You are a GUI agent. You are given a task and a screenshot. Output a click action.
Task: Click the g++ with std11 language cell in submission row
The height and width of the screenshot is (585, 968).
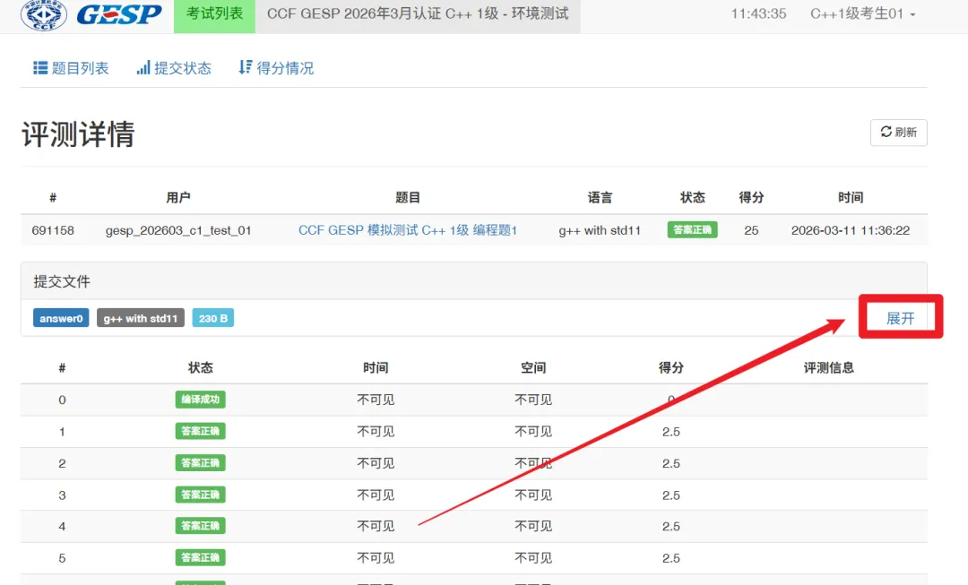[x=600, y=230]
